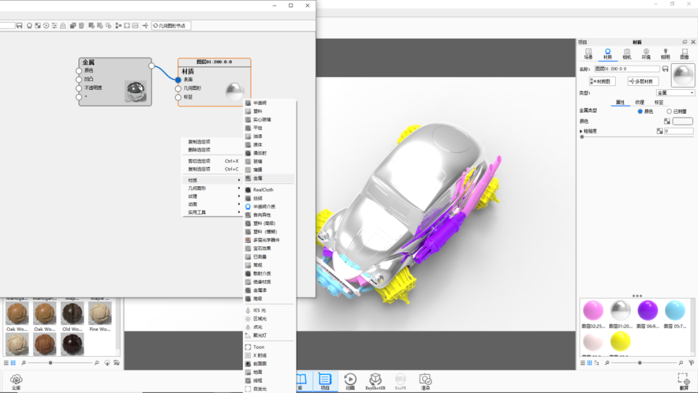The image size is (698, 393).
Task: Click the delete trash icon in graph toolbar
Action: point(81,26)
